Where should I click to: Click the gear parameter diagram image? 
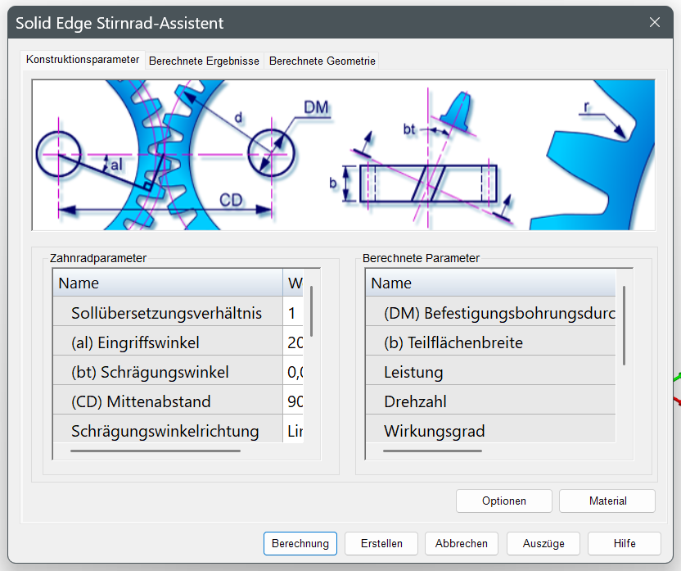(343, 155)
